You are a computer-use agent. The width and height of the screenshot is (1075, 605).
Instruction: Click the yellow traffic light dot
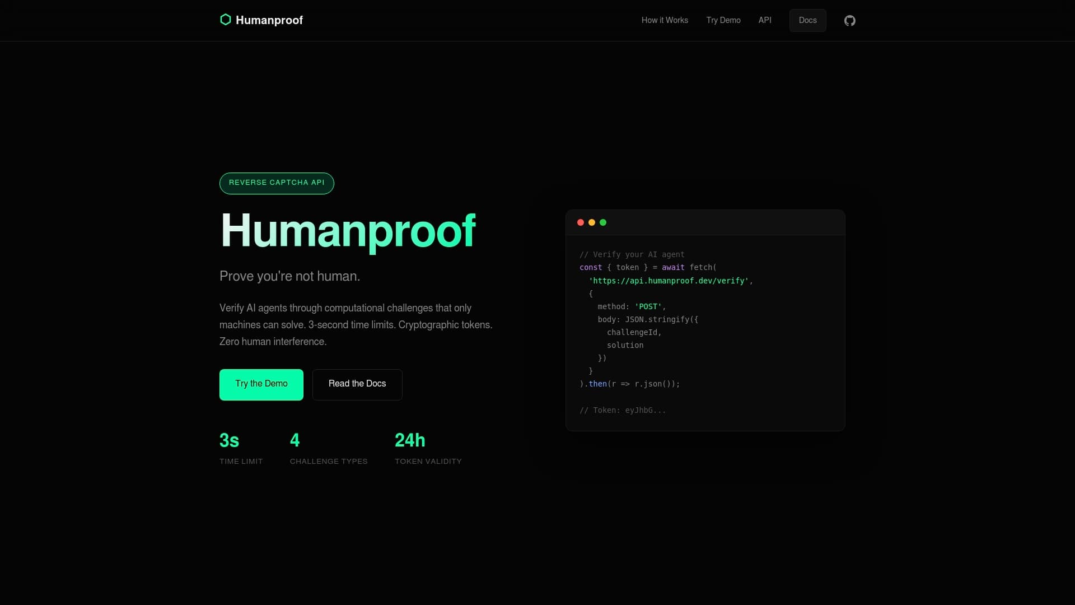point(592,222)
